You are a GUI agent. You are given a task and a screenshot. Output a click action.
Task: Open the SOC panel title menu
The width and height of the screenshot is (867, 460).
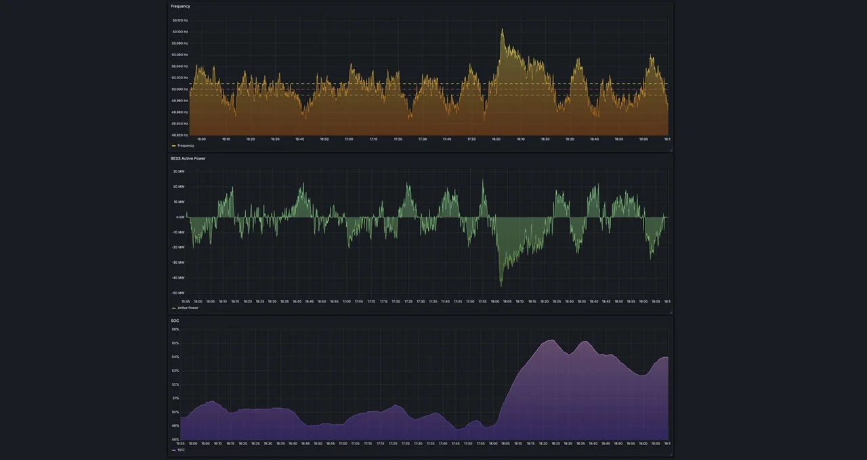[x=175, y=321]
